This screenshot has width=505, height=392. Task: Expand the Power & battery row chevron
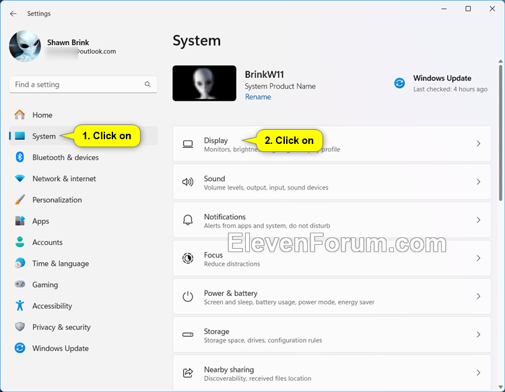[478, 297]
